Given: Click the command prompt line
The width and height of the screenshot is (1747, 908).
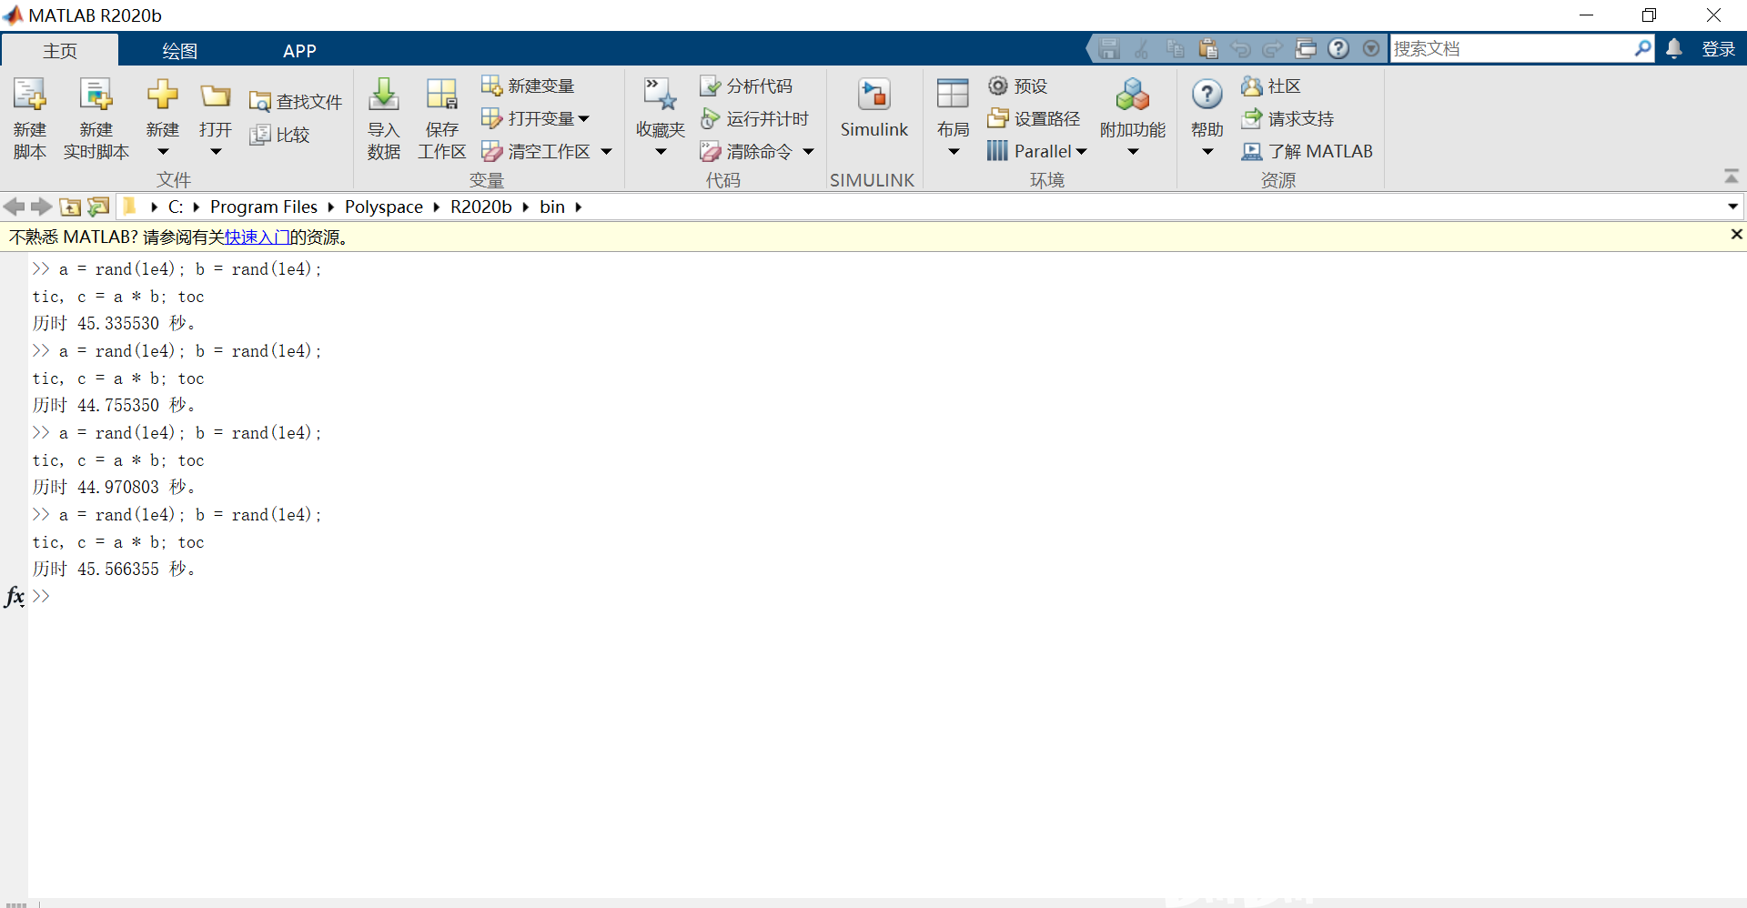Looking at the screenshot, I should (887, 597).
